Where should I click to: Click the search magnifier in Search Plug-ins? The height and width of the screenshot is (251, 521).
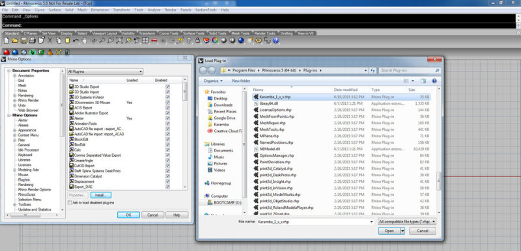437,70
